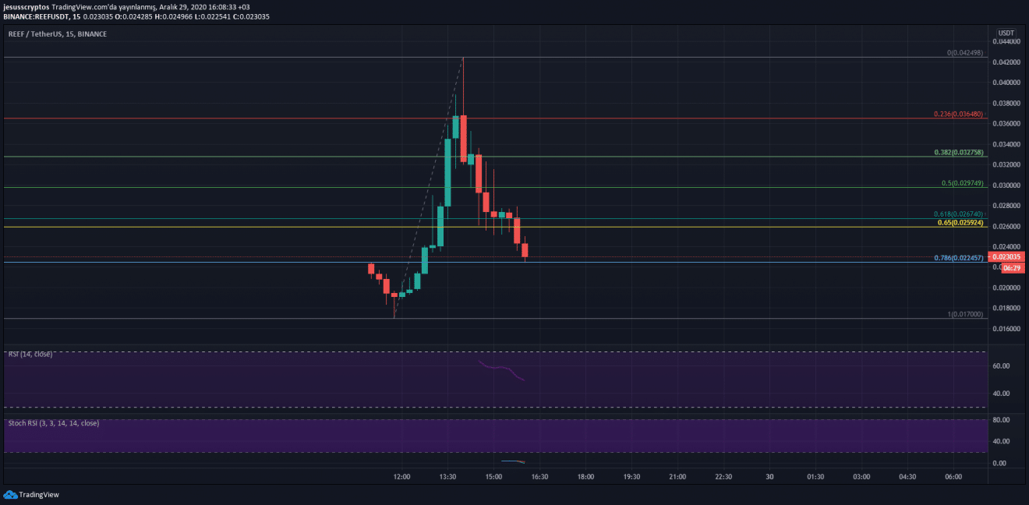Click the 06:29 candle countdown timer
Screen dimensions: 1029x505
point(1013,268)
